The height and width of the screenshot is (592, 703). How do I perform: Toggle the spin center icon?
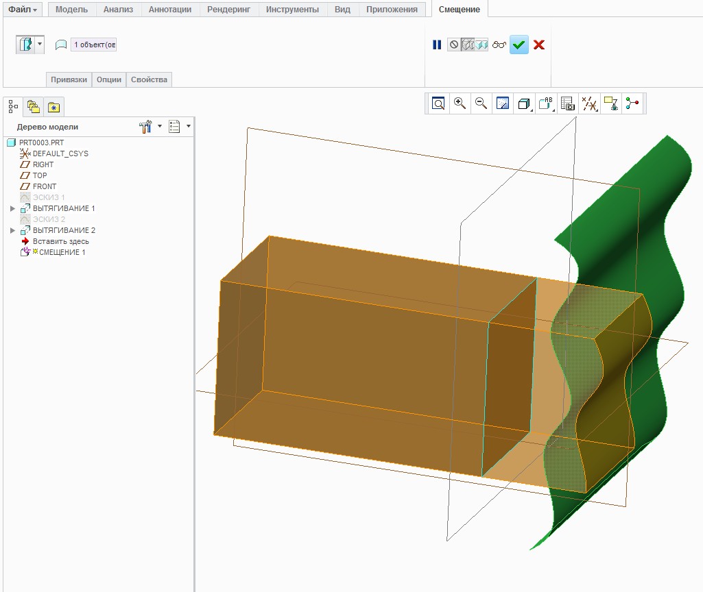pyautogui.click(x=632, y=103)
